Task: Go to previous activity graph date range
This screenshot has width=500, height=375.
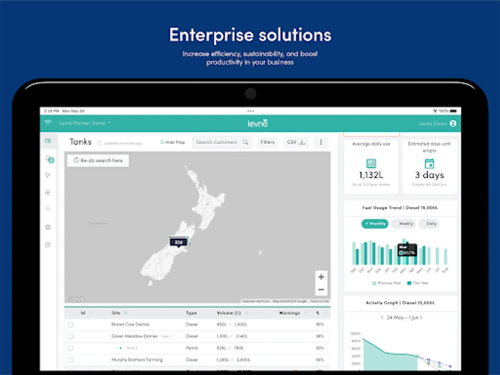Action: click(x=382, y=317)
